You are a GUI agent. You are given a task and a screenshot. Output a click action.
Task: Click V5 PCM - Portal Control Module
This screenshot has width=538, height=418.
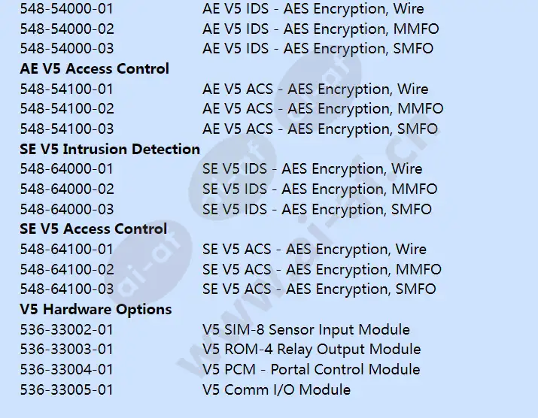point(312,370)
